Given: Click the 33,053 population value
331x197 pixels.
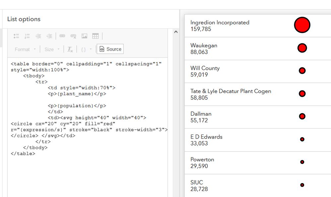Looking at the screenshot, I should tap(199, 143).
